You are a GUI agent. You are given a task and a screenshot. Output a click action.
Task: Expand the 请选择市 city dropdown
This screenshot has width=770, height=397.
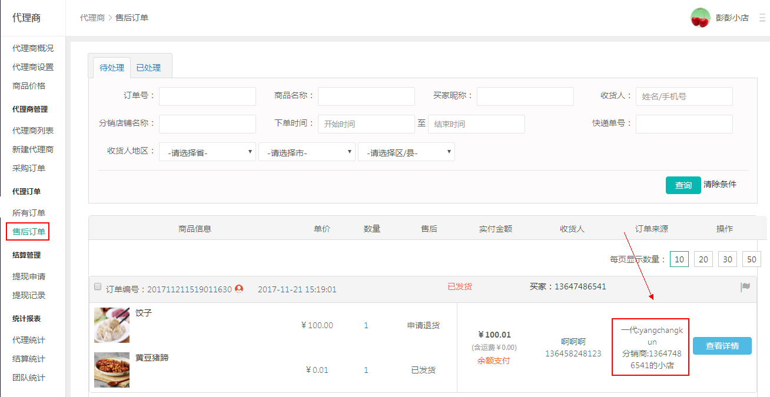(307, 152)
